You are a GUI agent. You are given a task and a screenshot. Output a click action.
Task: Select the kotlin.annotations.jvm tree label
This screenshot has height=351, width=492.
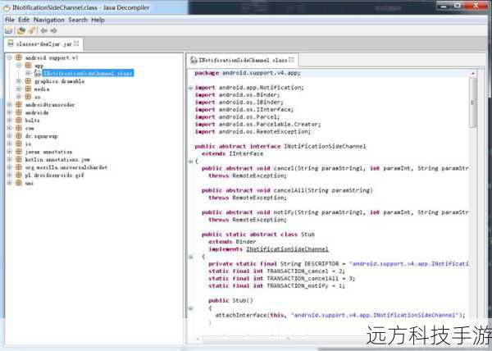tap(57, 160)
